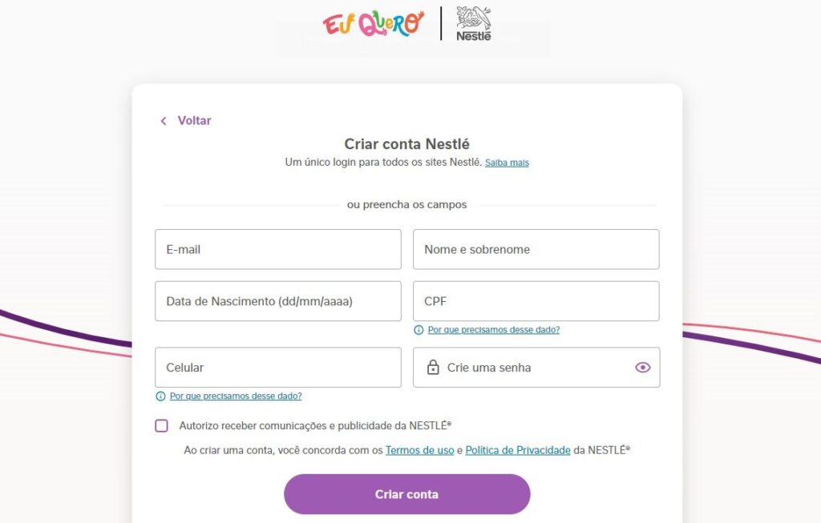
Task: Click the Data de Nascimento field
Action: coord(277,301)
